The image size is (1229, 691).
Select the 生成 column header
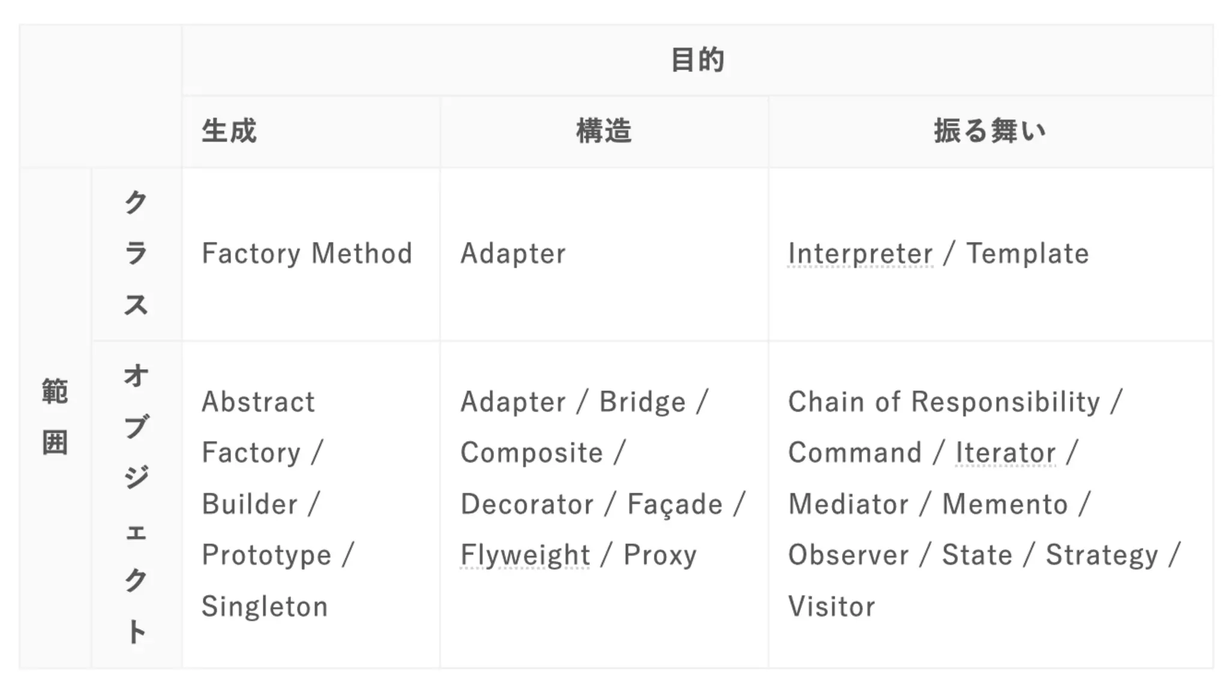click(311, 131)
